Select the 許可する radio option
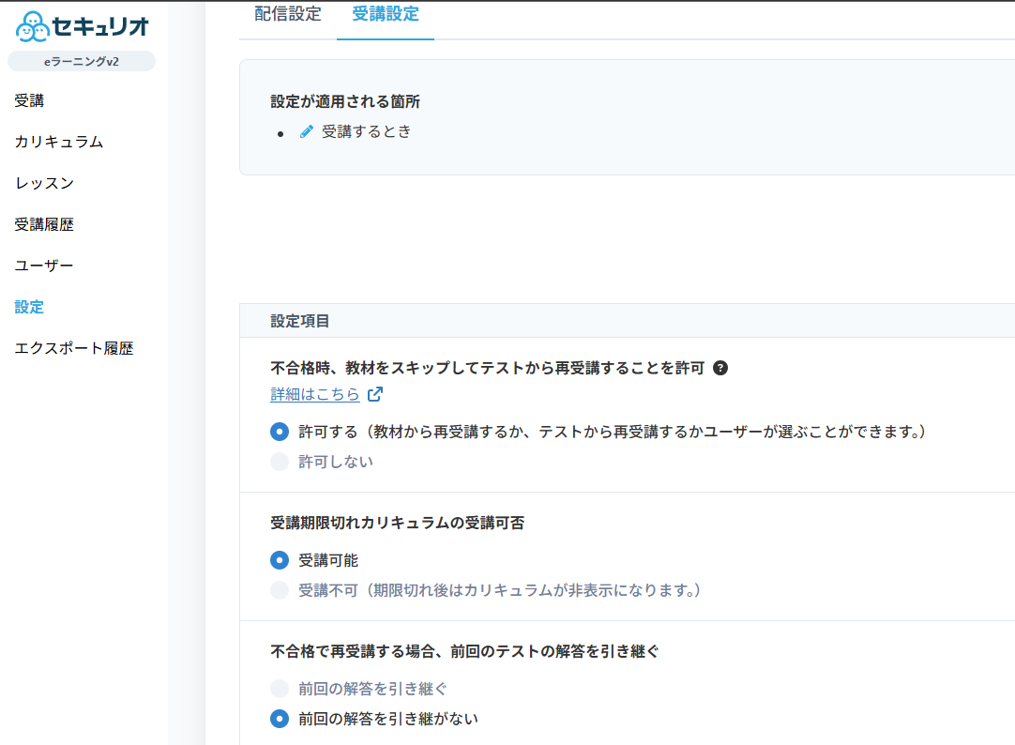 click(x=280, y=432)
